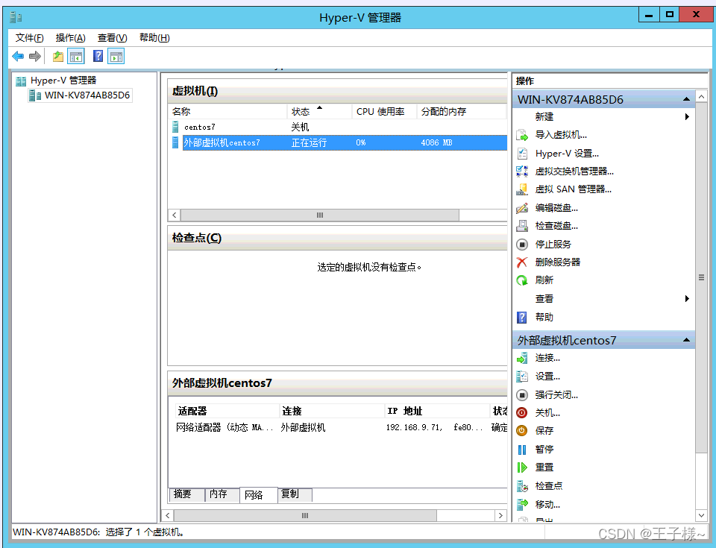The height and width of the screenshot is (548, 716).
Task: Click the 连接 column header in network details
Action: tap(332, 411)
